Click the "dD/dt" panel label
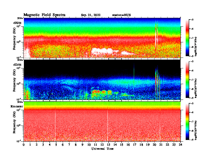 click(x=17, y=65)
